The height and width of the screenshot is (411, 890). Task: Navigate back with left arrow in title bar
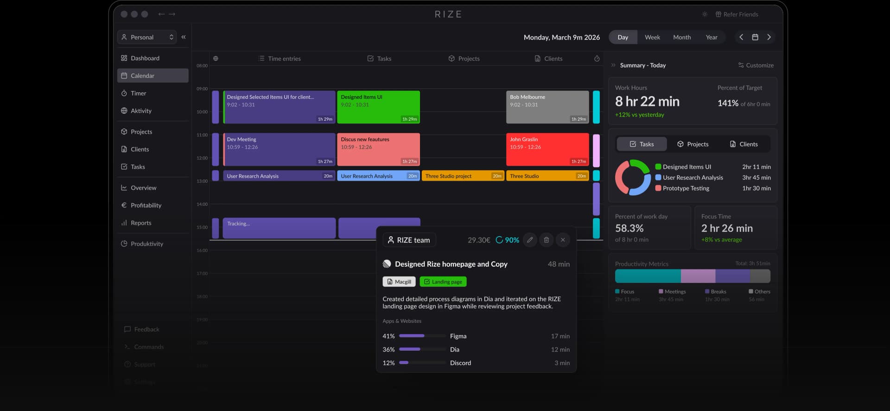click(x=161, y=14)
